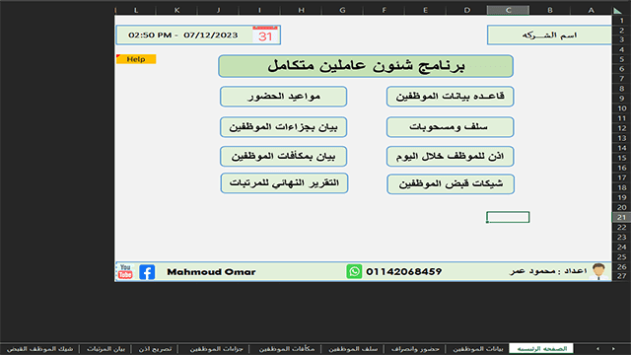This screenshot has width=631, height=355.
Task: Open بيان بمكافآت الموظفين button
Action: 283,156
